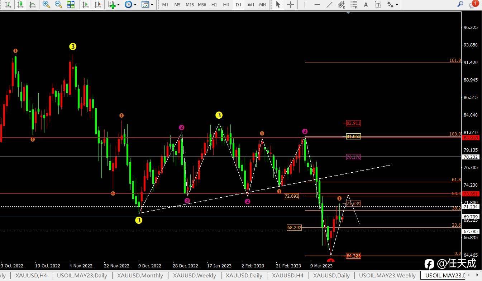
Task: Toggle chart shift button
Action: pos(97,5)
